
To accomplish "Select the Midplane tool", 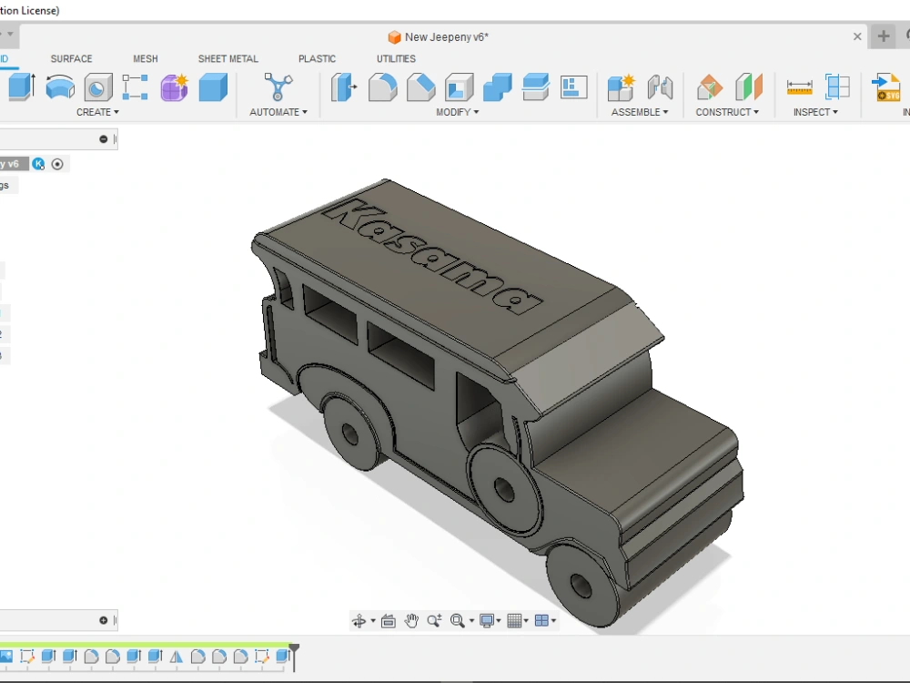I will [x=749, y=87].
